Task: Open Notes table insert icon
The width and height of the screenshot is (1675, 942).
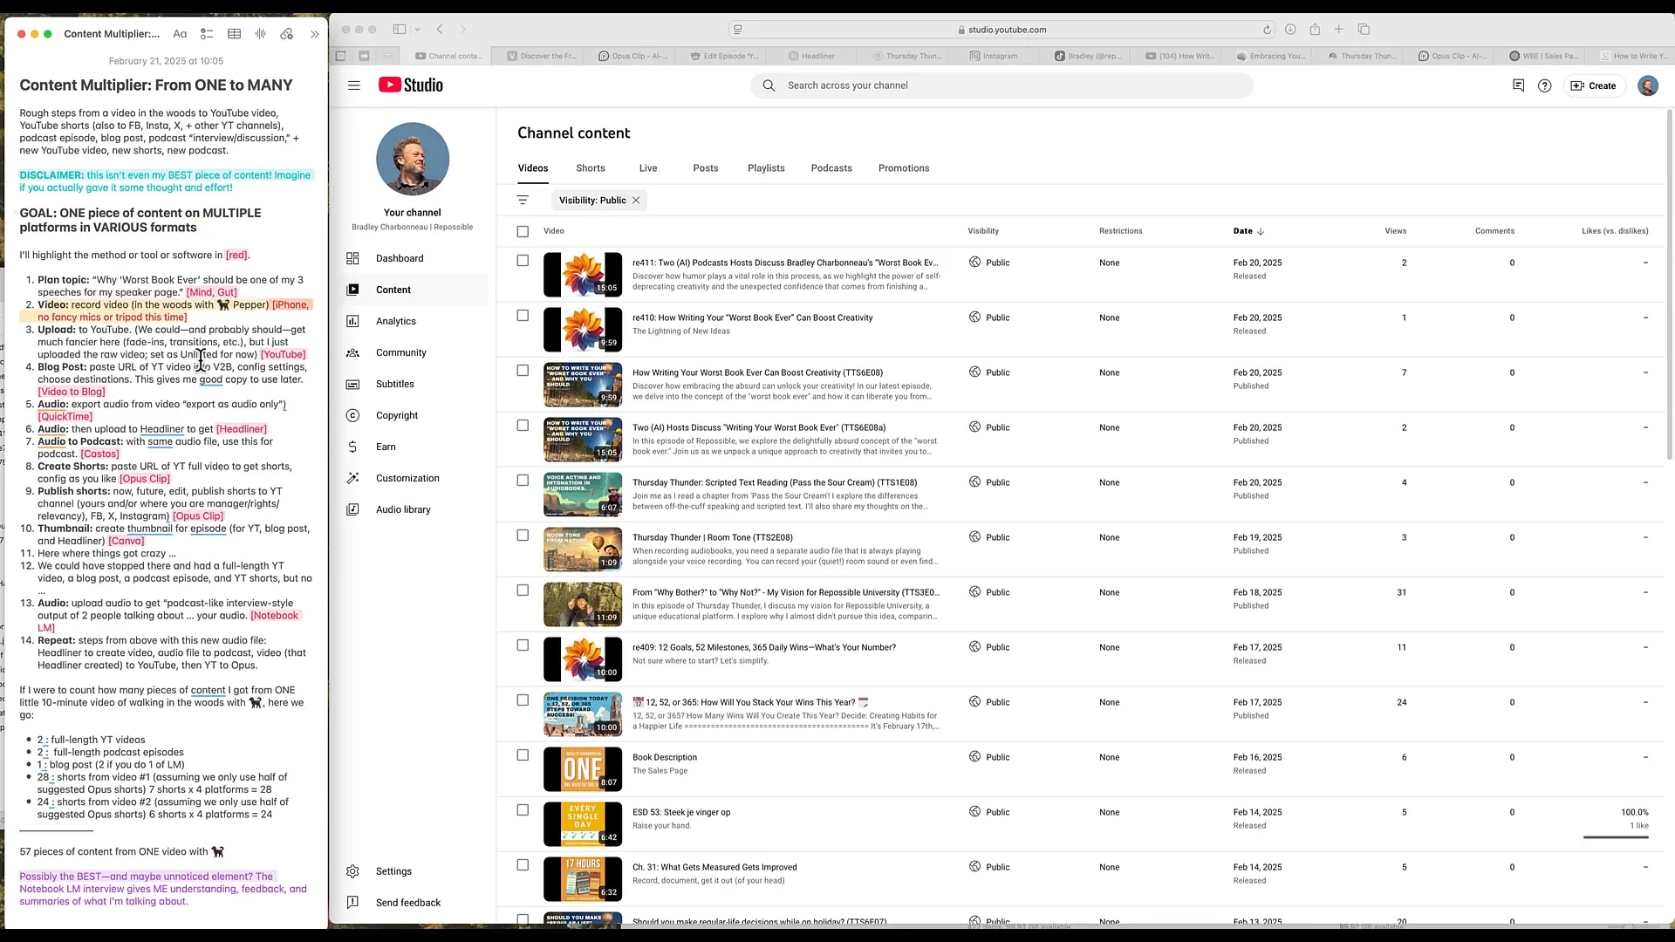Action: [x=234, y=34]
